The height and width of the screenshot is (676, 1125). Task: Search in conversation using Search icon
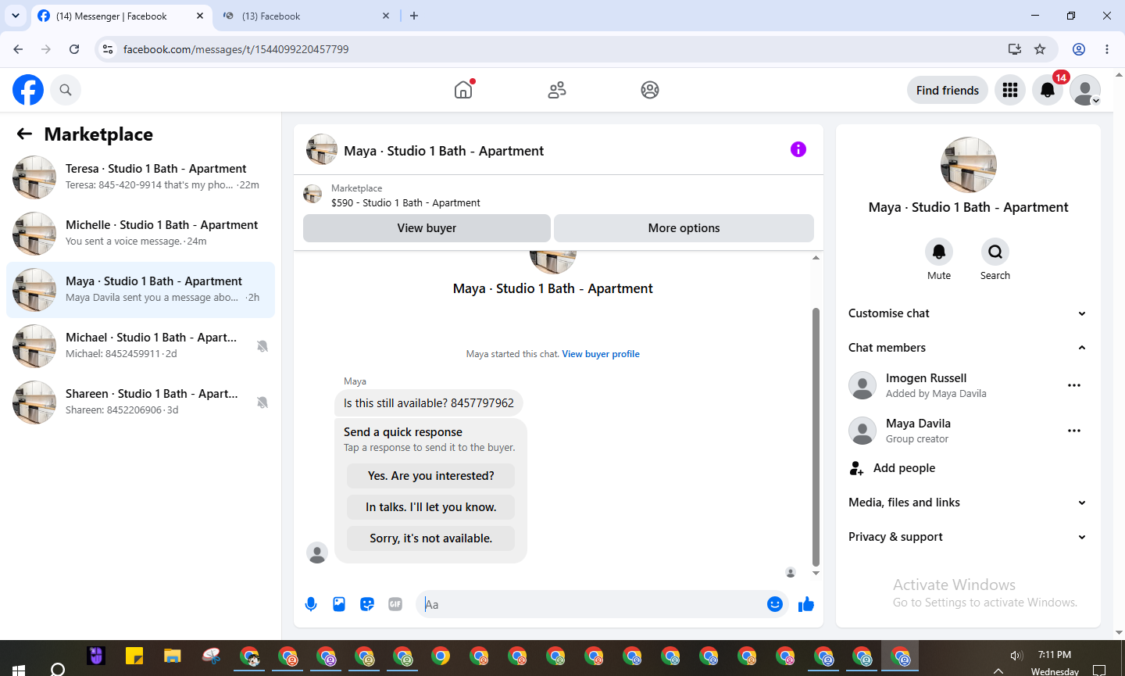[995, 252]
